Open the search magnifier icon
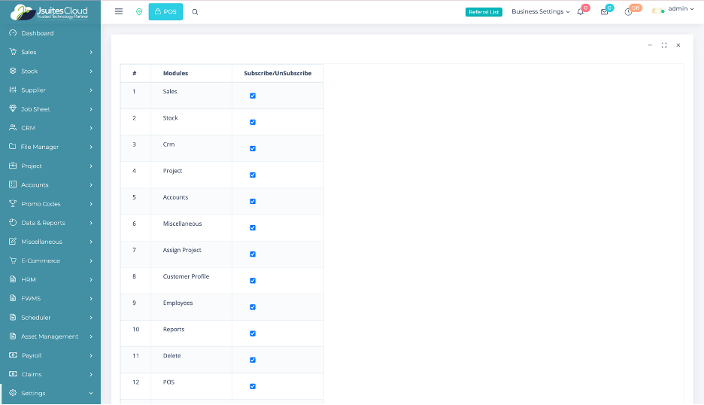The image size is (704, 405). (x=195, y=12)
